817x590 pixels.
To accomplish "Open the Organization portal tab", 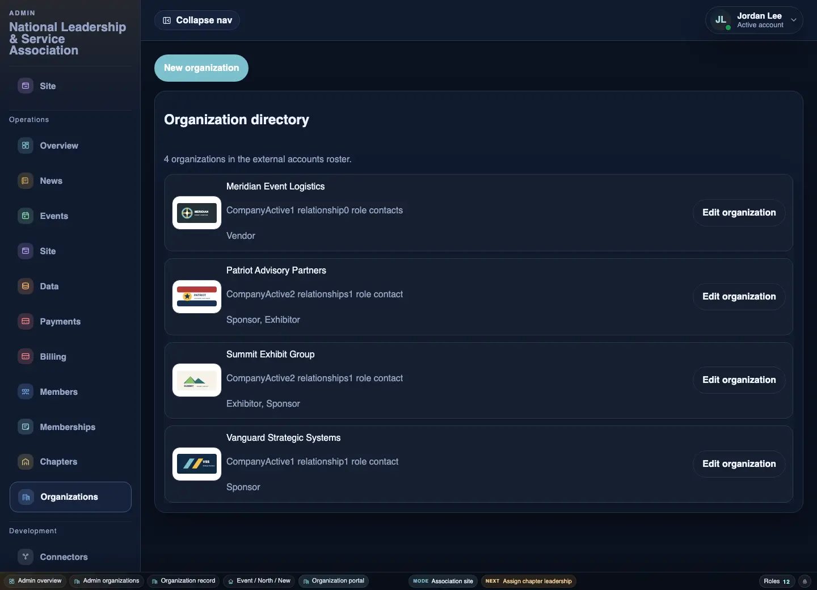I will [x=334, y=581].
